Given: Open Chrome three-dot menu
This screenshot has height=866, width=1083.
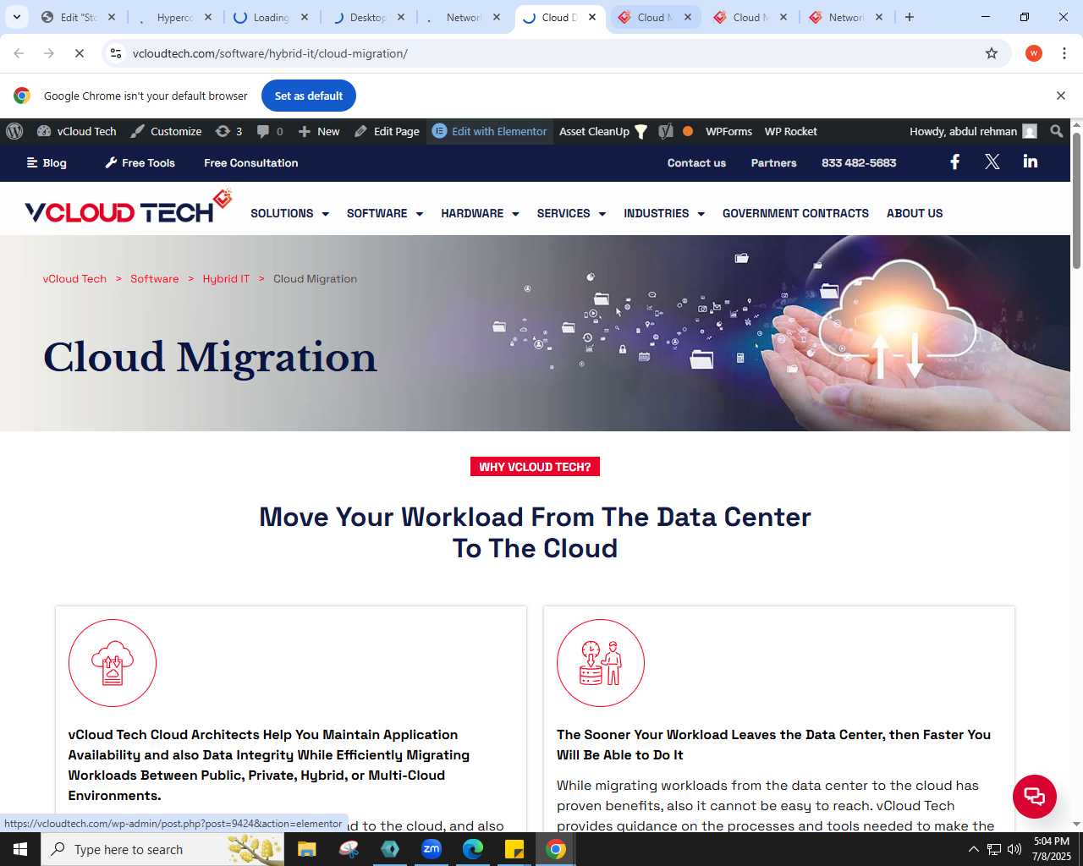Looking at the screenshot, I should pyautogui.click(x=1064, y=53).
